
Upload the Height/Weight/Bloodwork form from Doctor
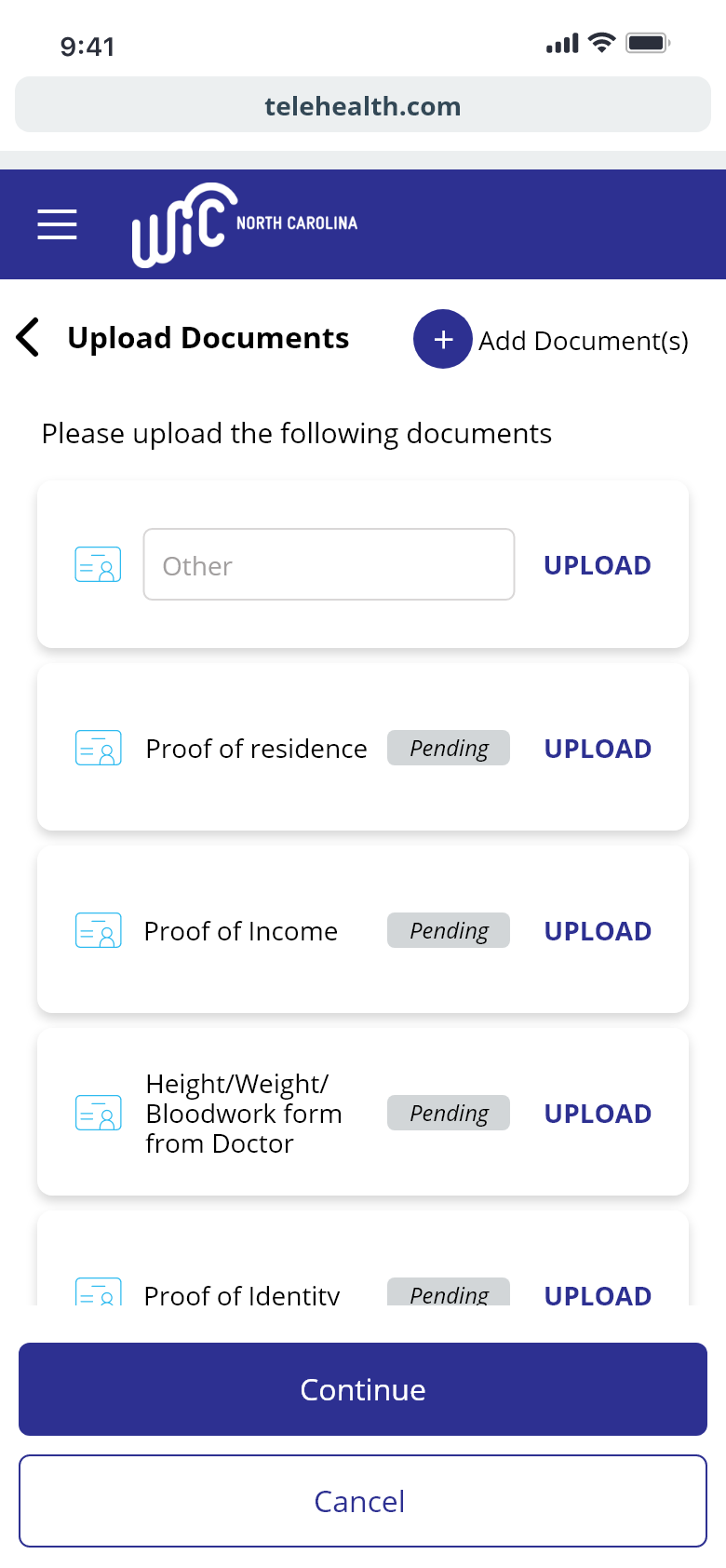pos(598,1114)
